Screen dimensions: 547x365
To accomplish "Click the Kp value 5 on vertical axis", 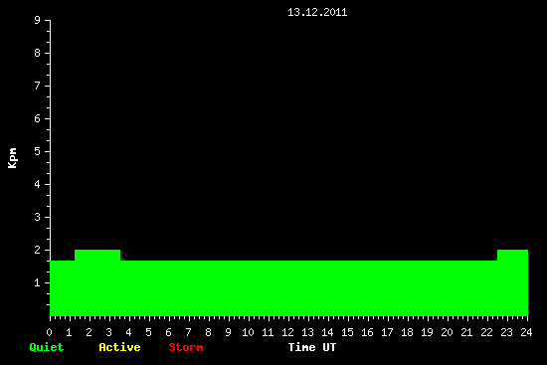I will (x=38, y=152).
